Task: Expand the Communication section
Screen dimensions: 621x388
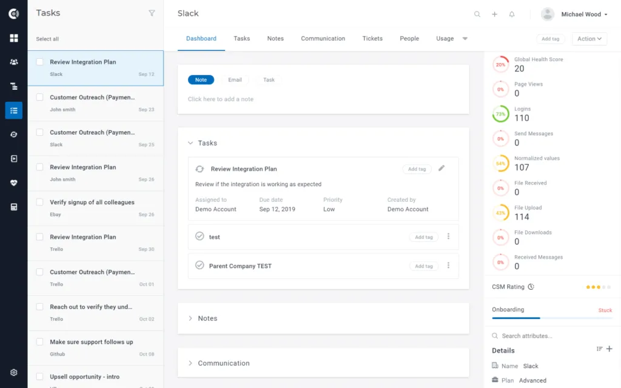Action: [x=190, y=363]
